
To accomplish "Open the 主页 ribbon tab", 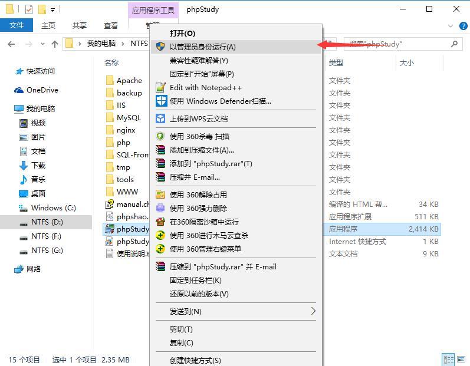I will point(48,25).
